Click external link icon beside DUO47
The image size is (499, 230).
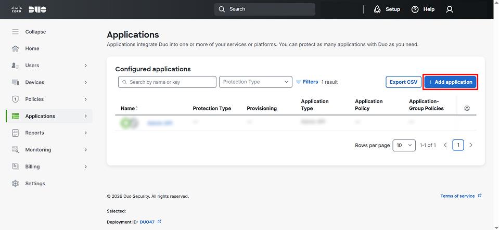(159, 222)
